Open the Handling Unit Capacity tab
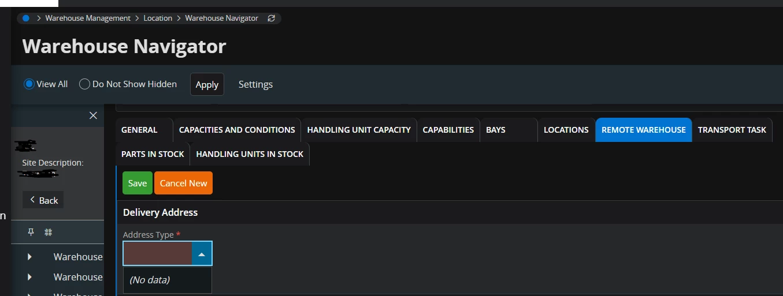The image size is (783, 296). pos(359,130)
